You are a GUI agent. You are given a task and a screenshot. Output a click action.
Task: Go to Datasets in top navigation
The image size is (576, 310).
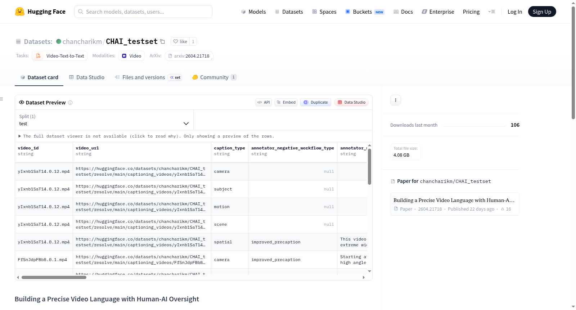289,12
